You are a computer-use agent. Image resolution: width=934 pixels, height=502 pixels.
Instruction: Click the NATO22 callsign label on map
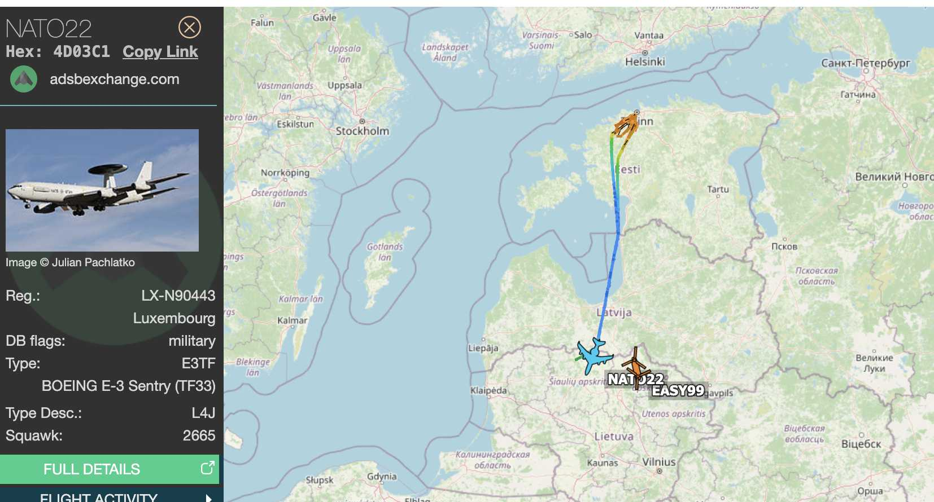tap(635, 380)
